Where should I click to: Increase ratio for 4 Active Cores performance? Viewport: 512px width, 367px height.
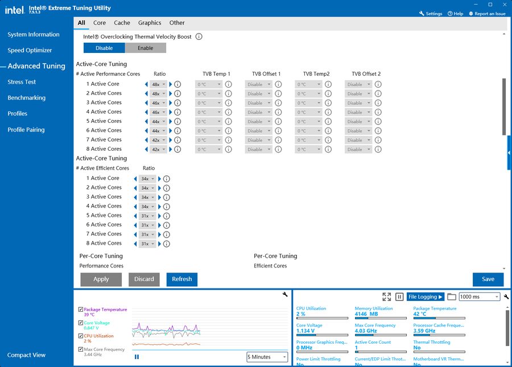171,112
